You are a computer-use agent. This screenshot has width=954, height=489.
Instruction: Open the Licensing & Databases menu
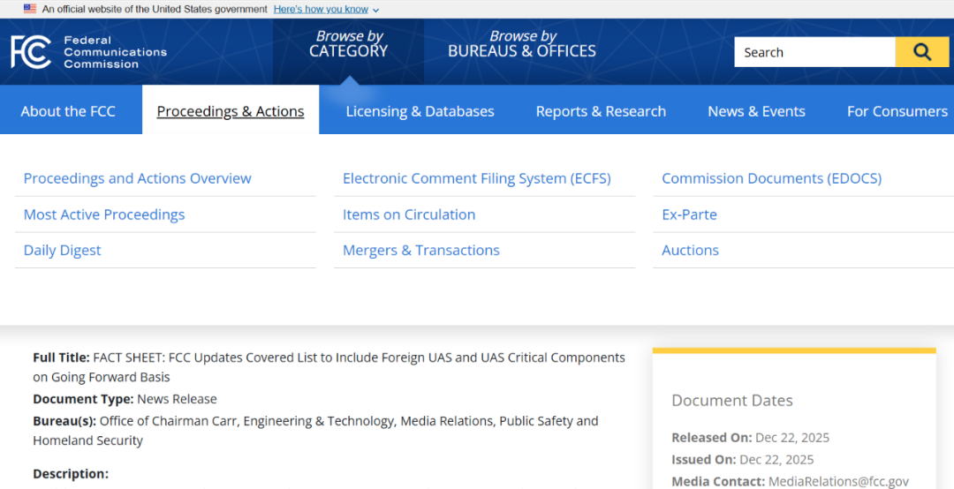click(420, 111)
